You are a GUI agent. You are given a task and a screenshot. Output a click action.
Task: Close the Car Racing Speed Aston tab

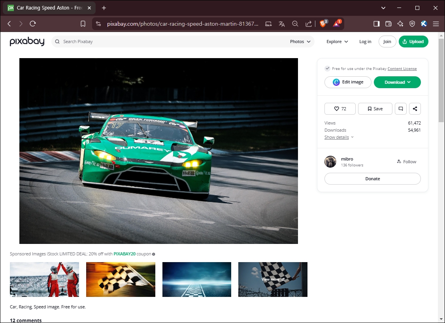coord(89,8)
